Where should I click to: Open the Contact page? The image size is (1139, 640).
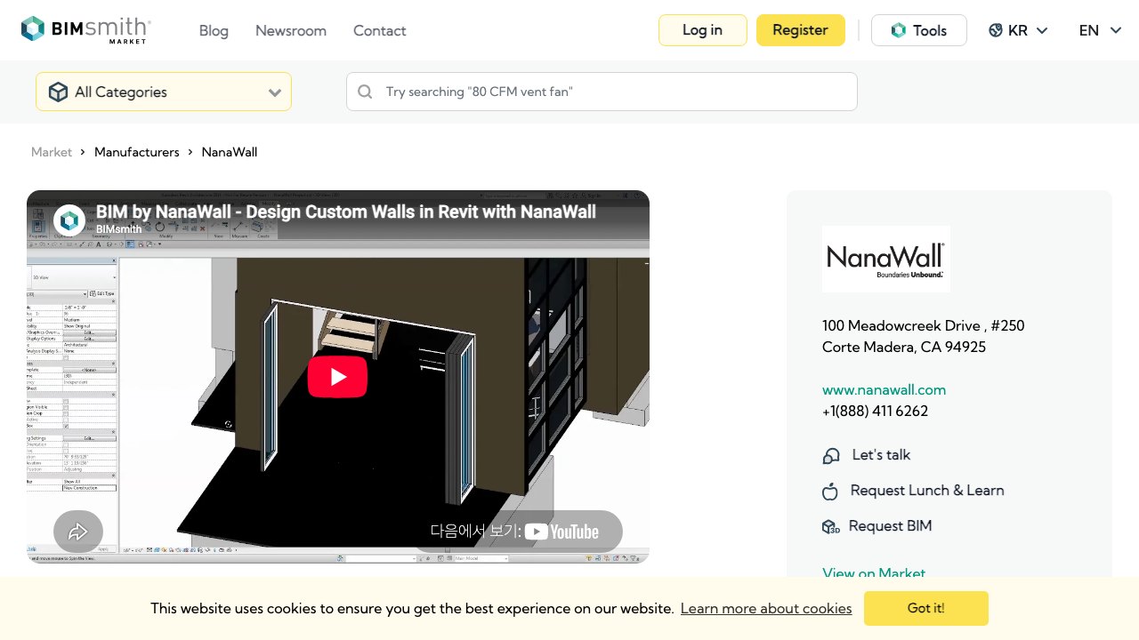[x=380, y=30]
